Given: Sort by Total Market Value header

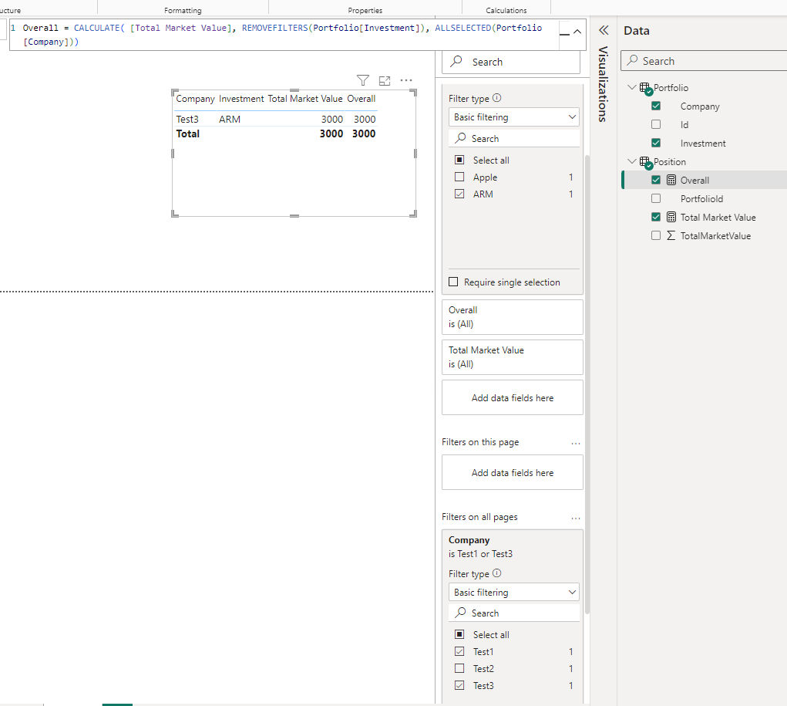Looking at the screenshot, I should coord(305,99).
